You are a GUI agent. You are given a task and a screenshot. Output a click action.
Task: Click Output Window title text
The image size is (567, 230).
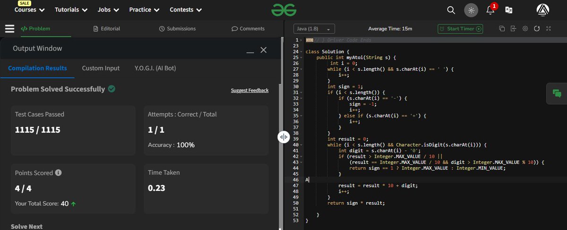point(37,48)
